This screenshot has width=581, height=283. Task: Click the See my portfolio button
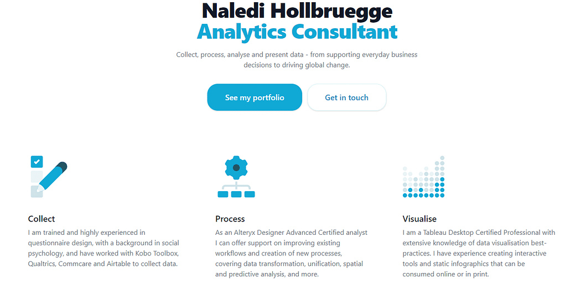click(x=255, y=97)
